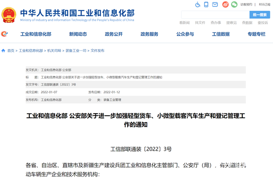Image resolution: width=273 pixels, height=178 pixels.
Task: Open the Weibo icon link
Action: 225,4
